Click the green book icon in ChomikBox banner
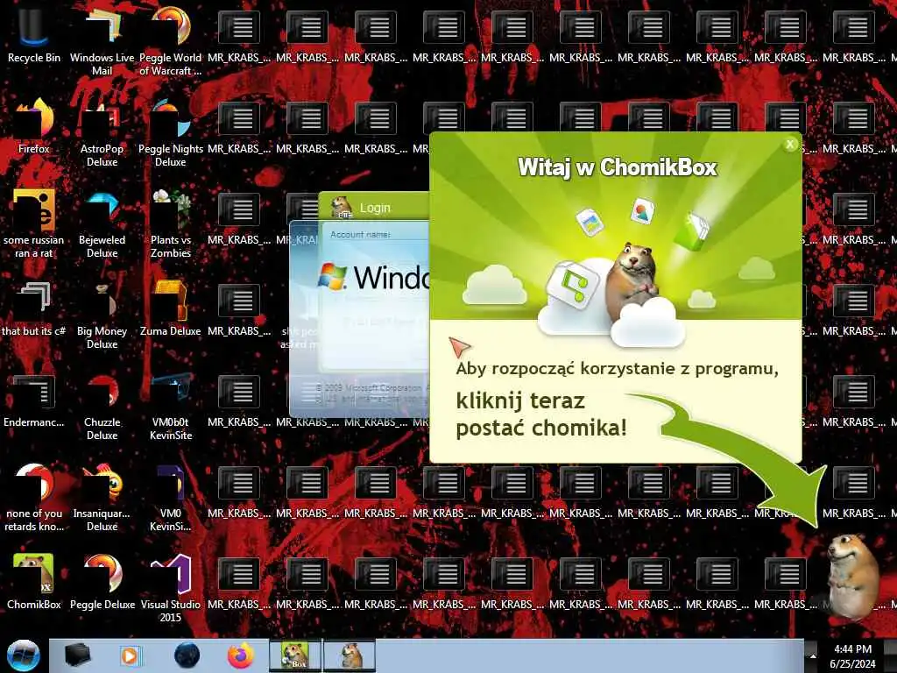The height and width of the screenshot is (673, 897). click(x=691, y=231)
